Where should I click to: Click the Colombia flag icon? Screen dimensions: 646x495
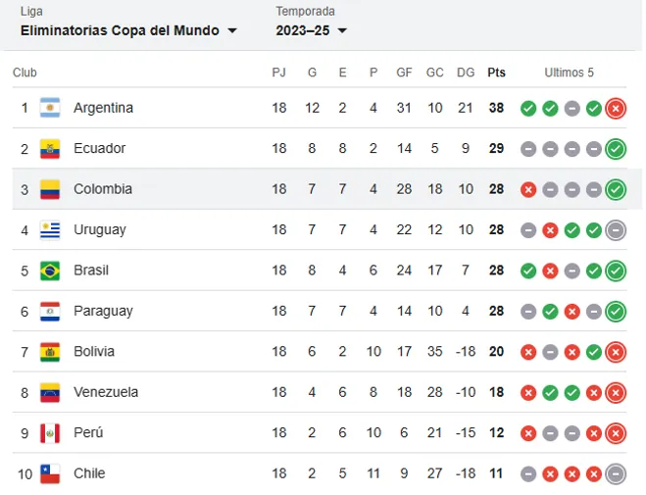[50, 189]
